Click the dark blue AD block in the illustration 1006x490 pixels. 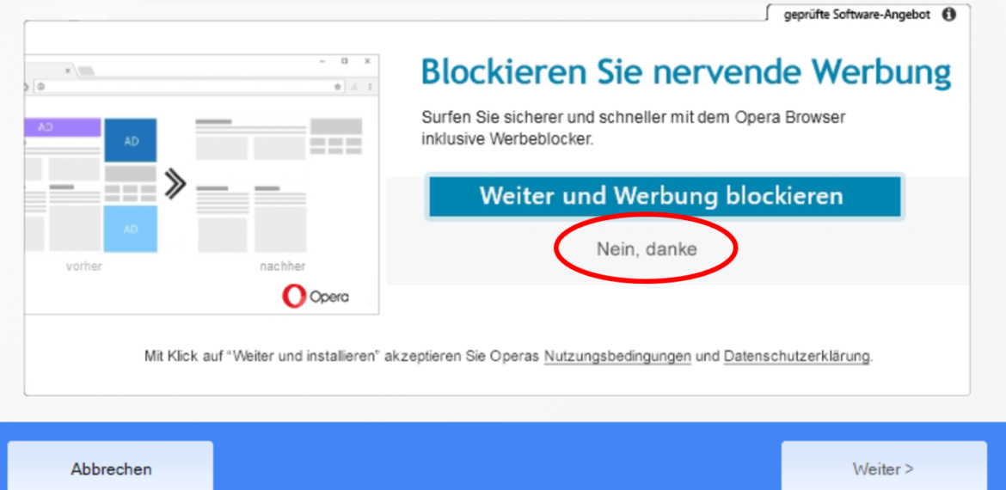pyautogui.click(x=130, y=140)
